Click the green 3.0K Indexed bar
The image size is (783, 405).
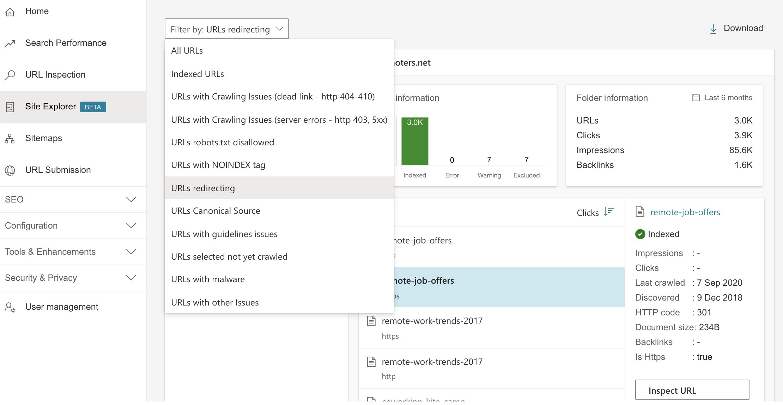(415, 141)
